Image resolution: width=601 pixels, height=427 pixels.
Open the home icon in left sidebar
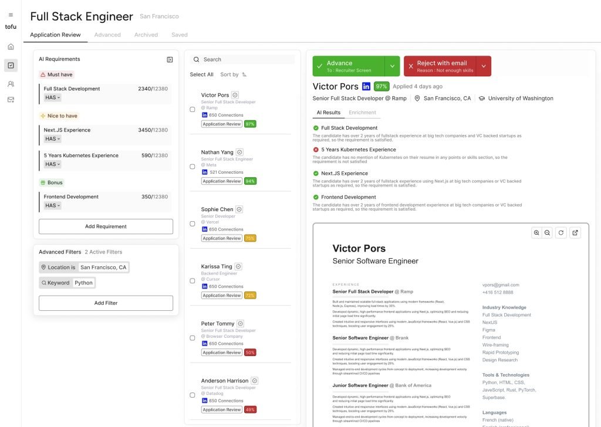click(11, 46)
